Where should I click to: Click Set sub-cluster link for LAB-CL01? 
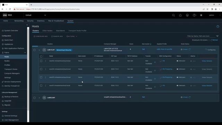[x=143, y=49]
